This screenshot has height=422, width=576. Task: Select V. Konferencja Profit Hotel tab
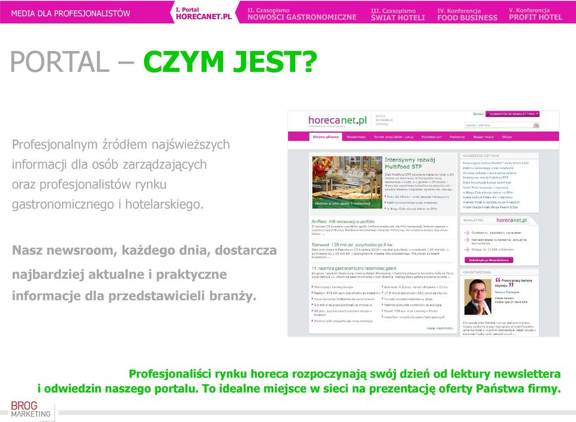tap(535, 14)
